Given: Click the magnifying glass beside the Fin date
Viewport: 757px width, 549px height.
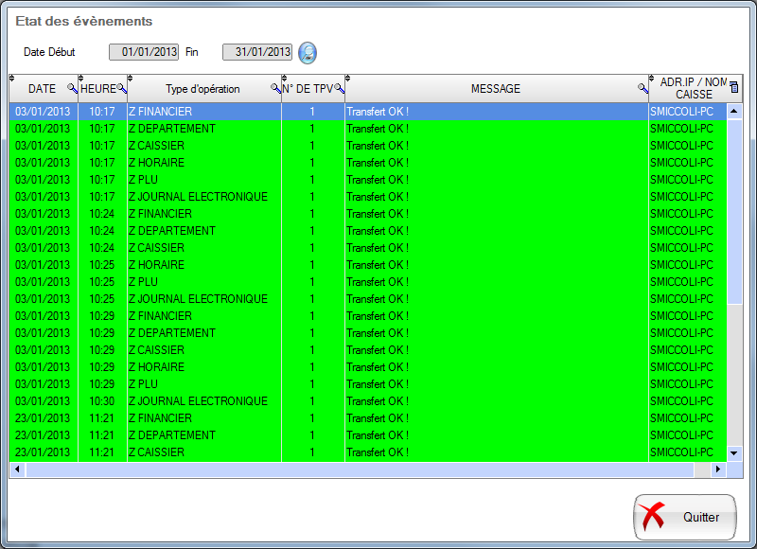Looking at the screenshot, I should tap(308, 53).
